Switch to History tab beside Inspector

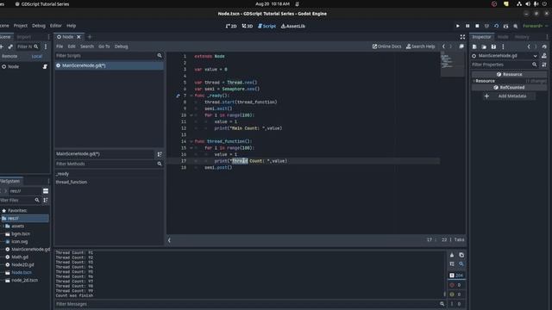point(522,37)
